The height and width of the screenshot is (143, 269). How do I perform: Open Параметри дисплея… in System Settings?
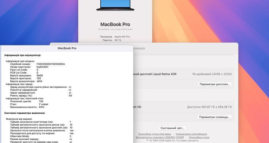coord(214,84)
